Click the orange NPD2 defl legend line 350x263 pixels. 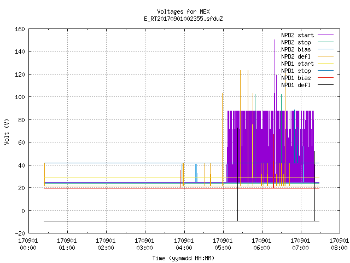point(326,56)
